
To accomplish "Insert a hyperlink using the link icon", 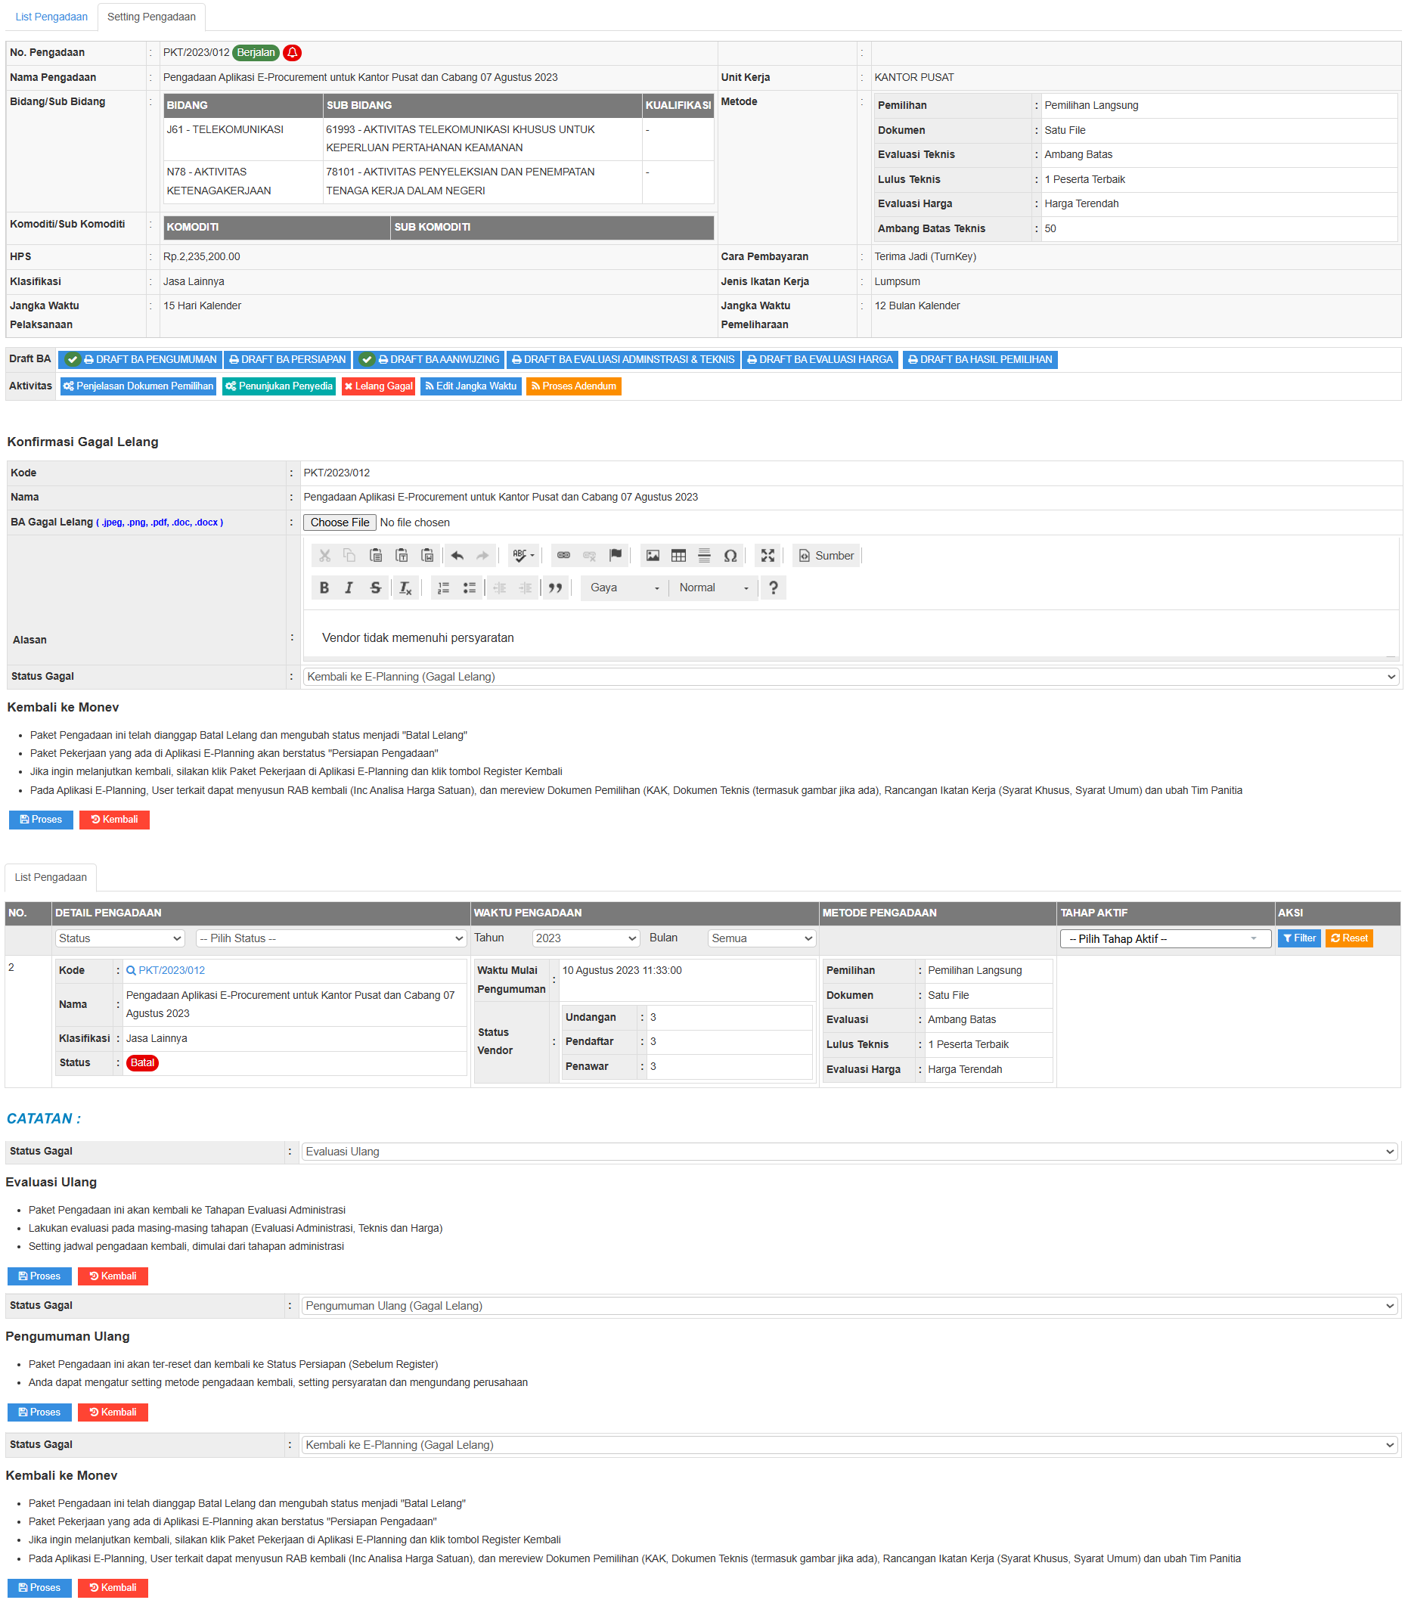I will pos(563,556).
